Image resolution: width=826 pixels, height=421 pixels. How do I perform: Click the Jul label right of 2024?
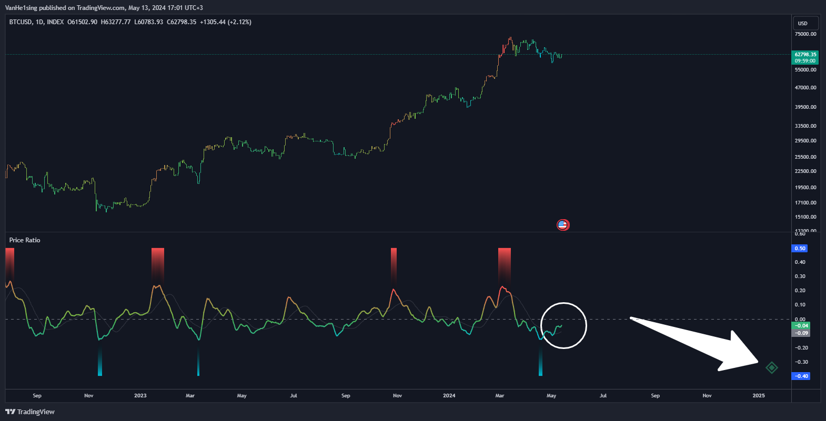[x=603, y=396]
